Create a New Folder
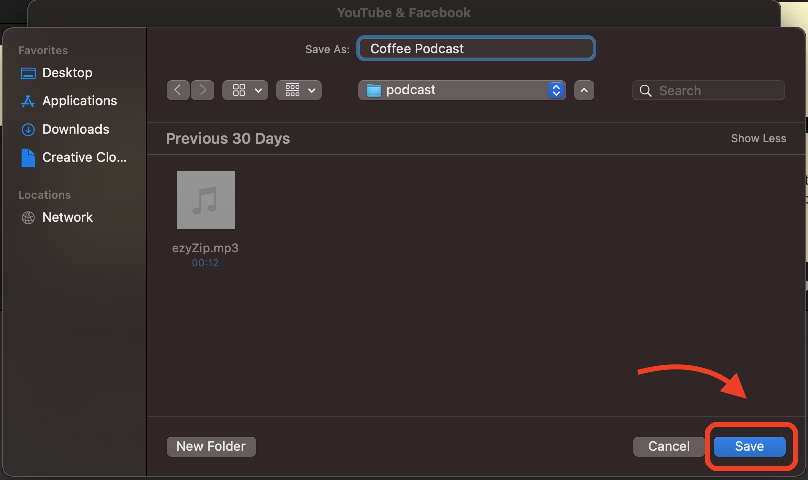The height and width of the screenshot is (480, 808). point(211,446)
